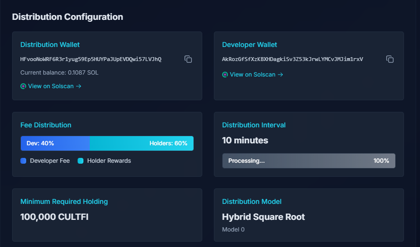
Task: Click the Developer Fee legend label
Action: coord(50,161)
